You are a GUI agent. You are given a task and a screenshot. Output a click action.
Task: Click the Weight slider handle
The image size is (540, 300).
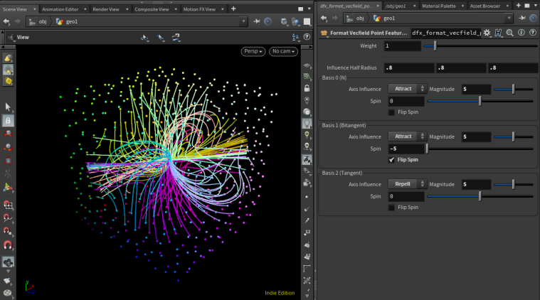pyautogui.click(x=435, y=45)
